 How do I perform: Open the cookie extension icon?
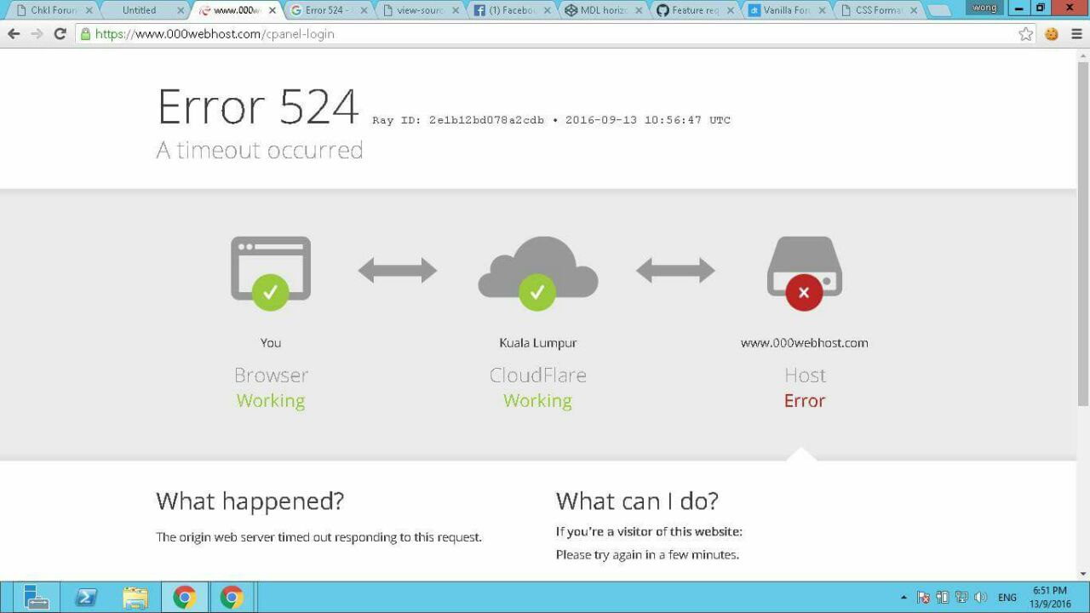[1052, 34]
